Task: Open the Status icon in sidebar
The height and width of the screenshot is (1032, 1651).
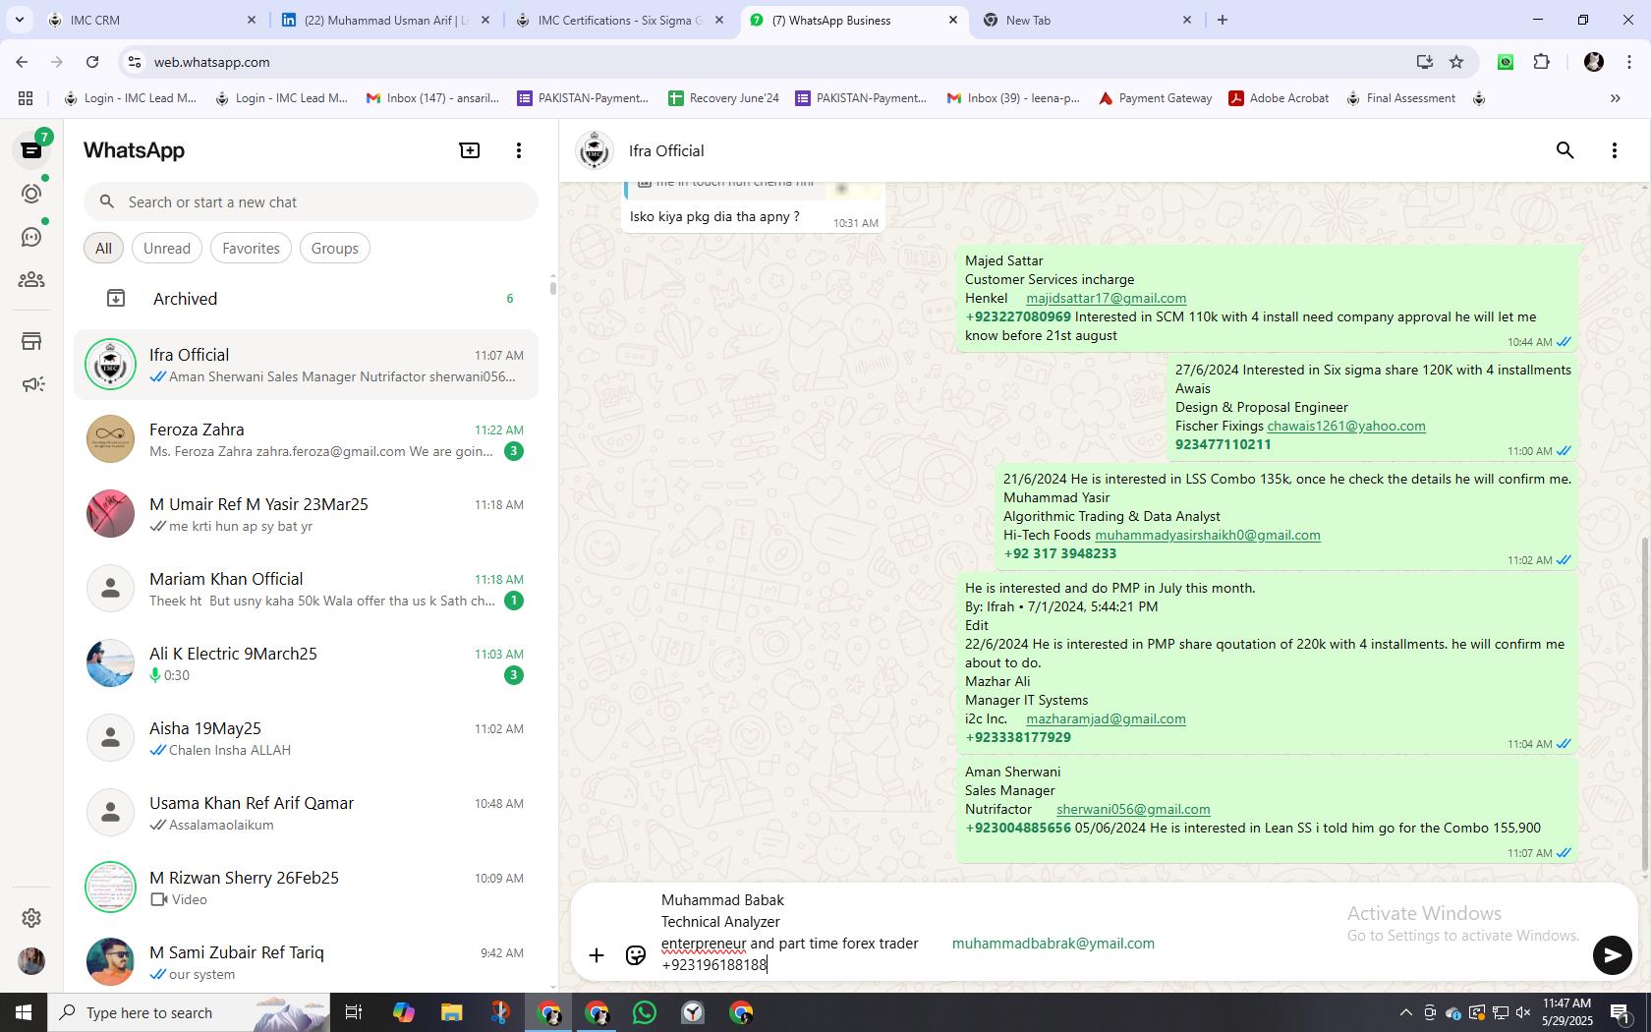Action: 31,194
